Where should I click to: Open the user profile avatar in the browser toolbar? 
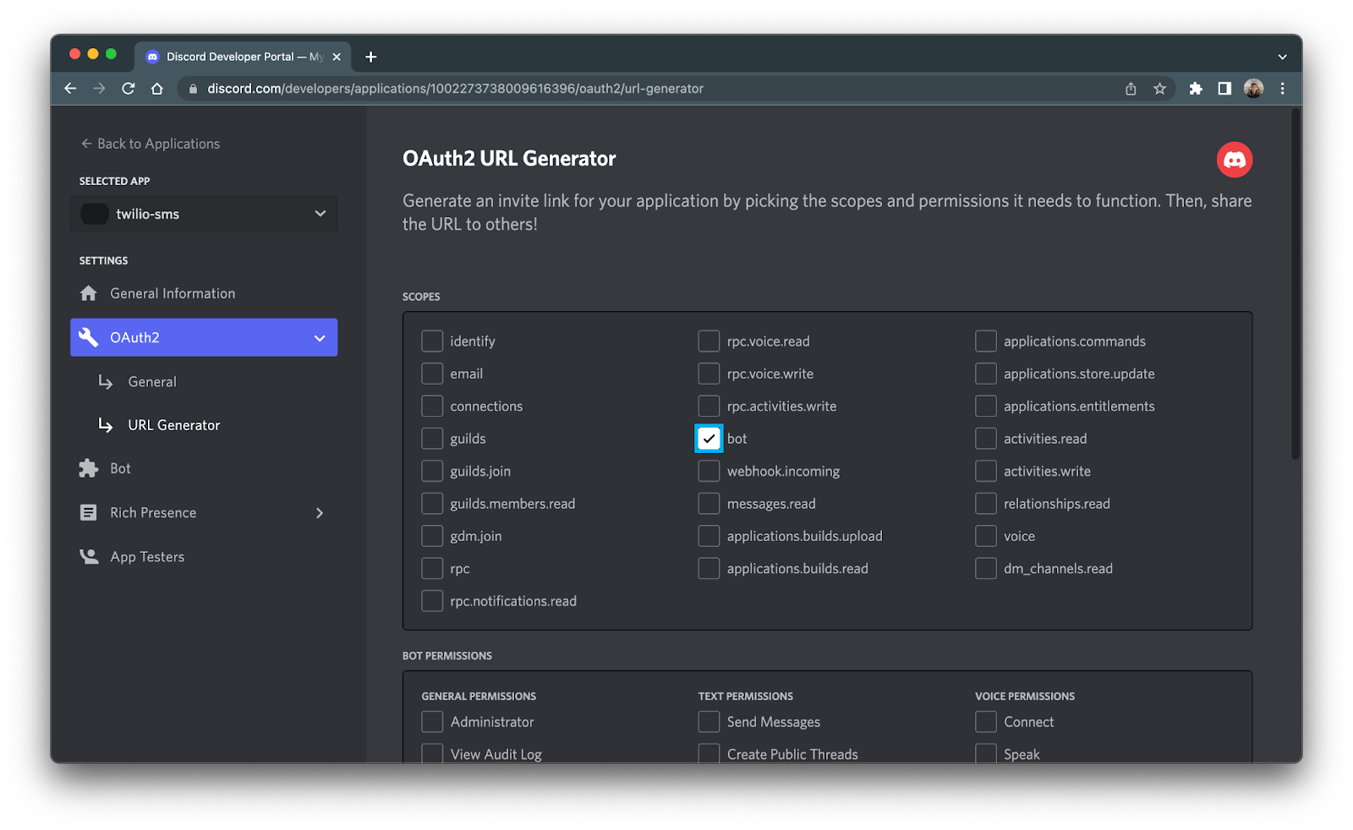pos(1253,89)
